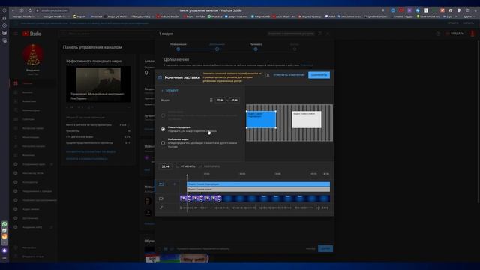Image resolution: width=480 pixels, height=270 pixels.
Task: Click the video frames strip in the timeline
Action: point(255,199)
